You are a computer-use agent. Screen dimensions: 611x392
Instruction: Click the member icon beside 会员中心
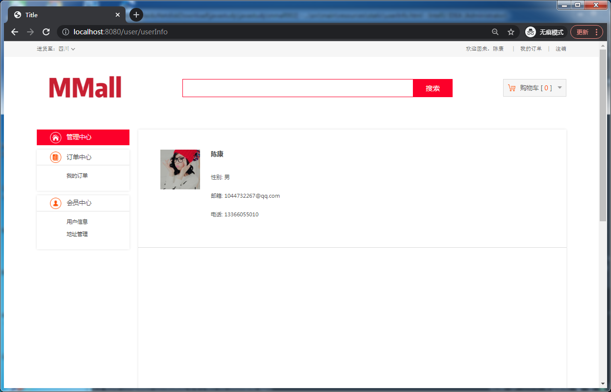click(x=56, y=203)
